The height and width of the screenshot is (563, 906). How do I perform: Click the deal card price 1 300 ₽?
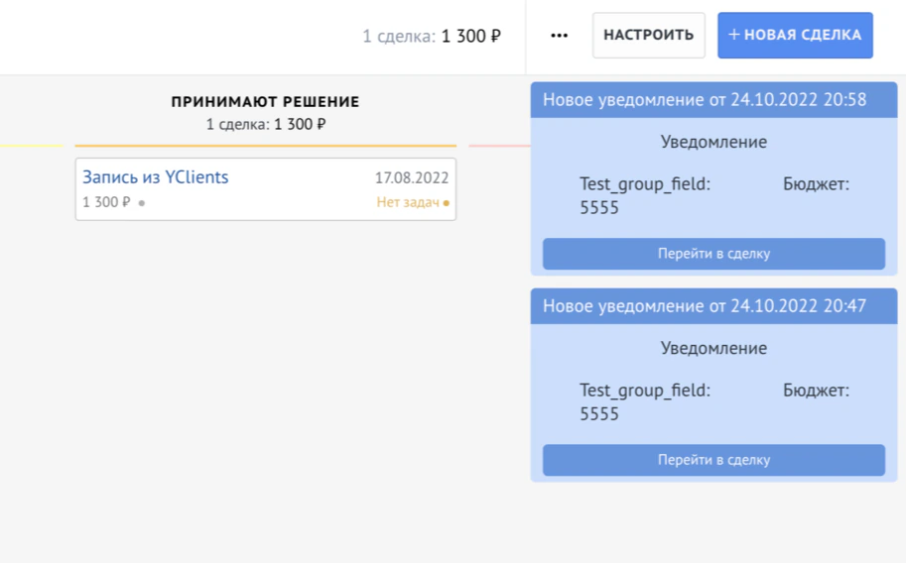point(106,202)
